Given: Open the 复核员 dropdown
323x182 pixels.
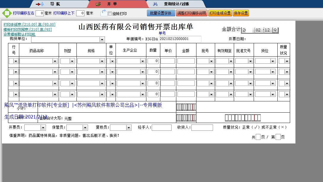Looking at the screenshot, I should coord(128,127).
